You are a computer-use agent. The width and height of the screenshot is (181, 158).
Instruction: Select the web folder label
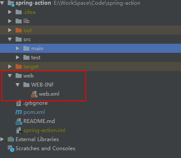(29, 76)
